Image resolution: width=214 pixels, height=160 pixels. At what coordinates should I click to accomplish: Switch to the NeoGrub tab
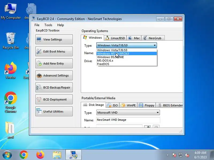(x=153, y=38)
